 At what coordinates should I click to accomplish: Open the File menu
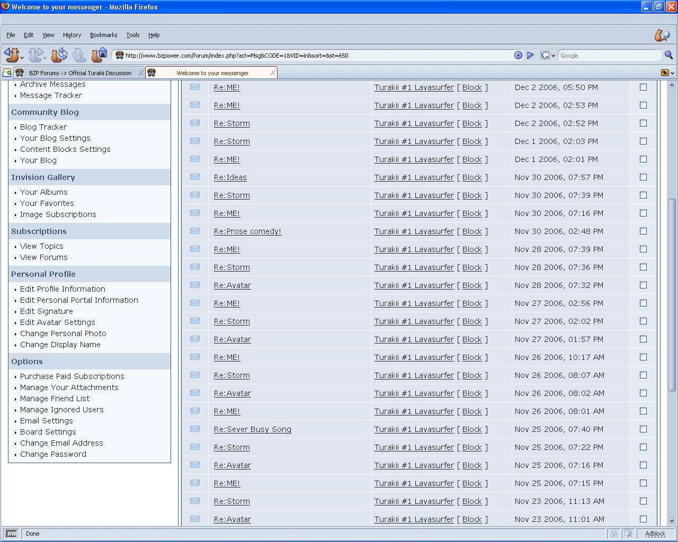(x=11, y=35)
